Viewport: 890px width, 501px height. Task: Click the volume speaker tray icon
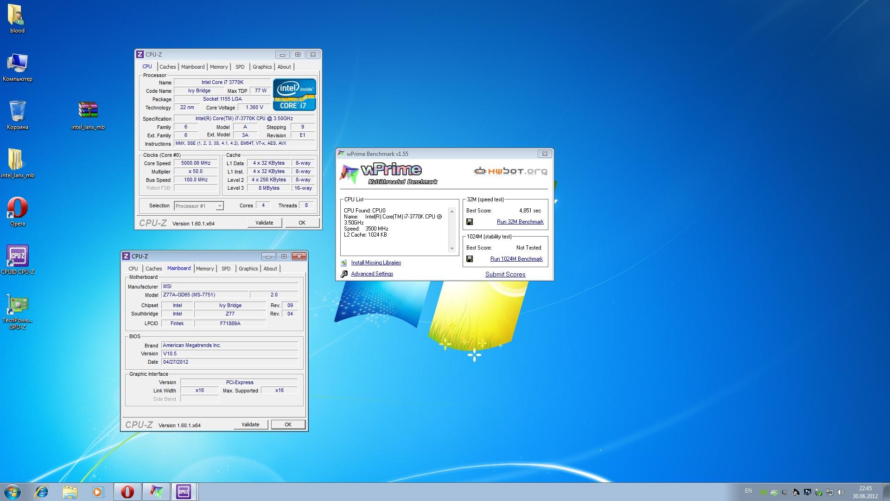(x=841, y=492)
